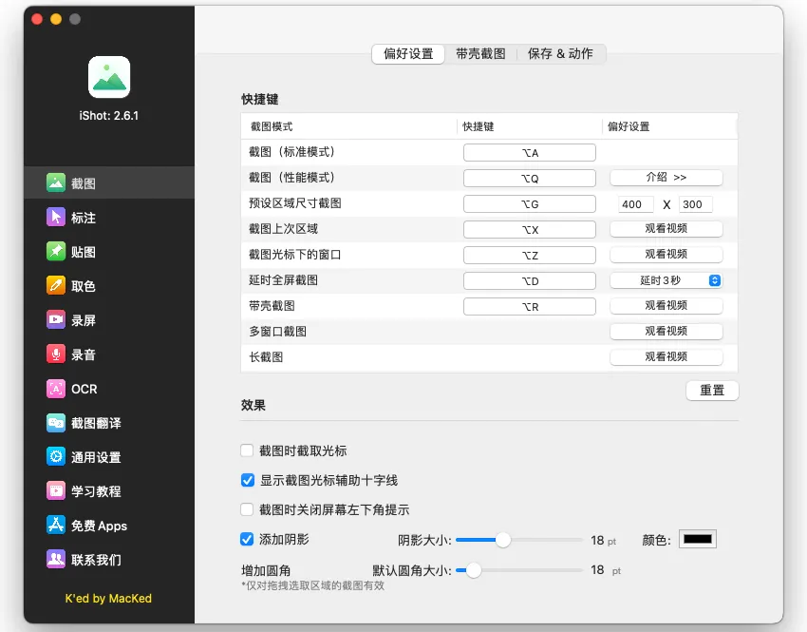This screenshot has width=807, height=632.
Task: Select the 截图 screenshot icon in sidebar
Action: click(56, 183)
